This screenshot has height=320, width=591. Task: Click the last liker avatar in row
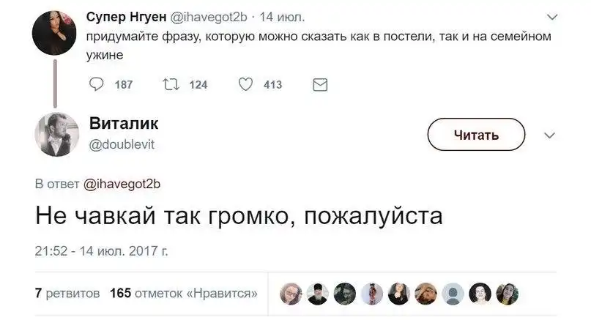click(x=507, y=294)
